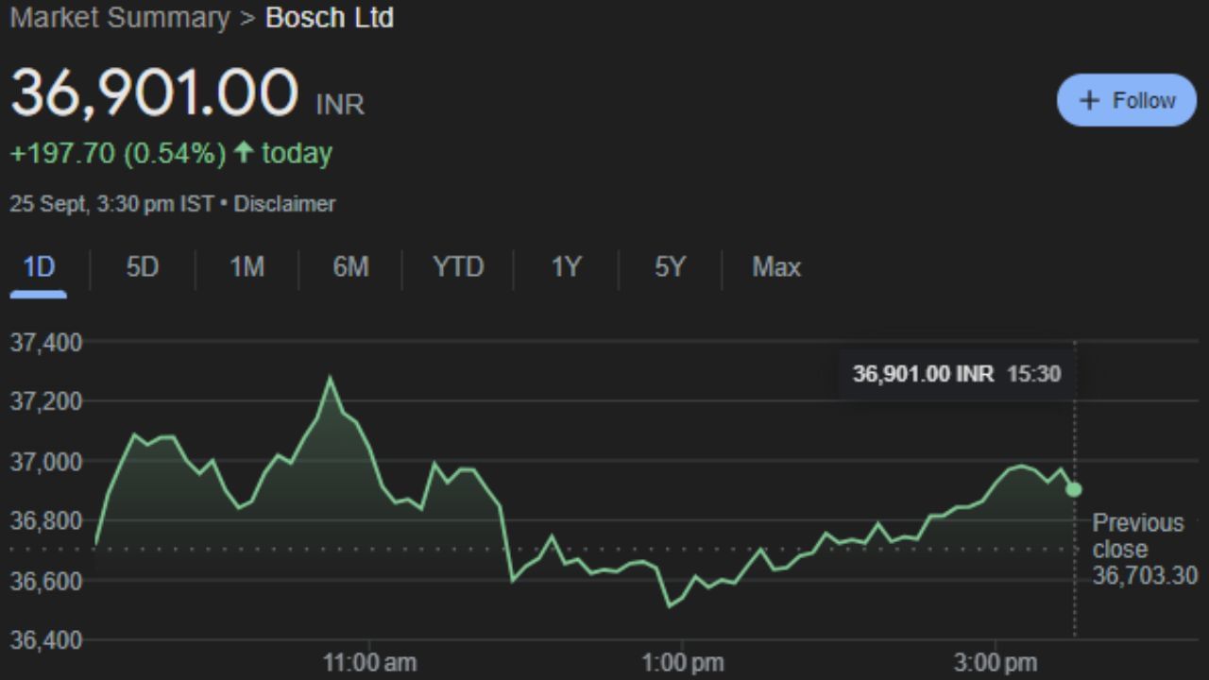This screenshot has height=680, width=1209.
Task: Open the Disclaimer link
Action: pos(284,203)
